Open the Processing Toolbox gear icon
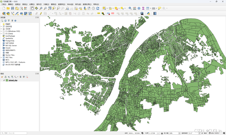226x135 pixels. tap(139, 8)
